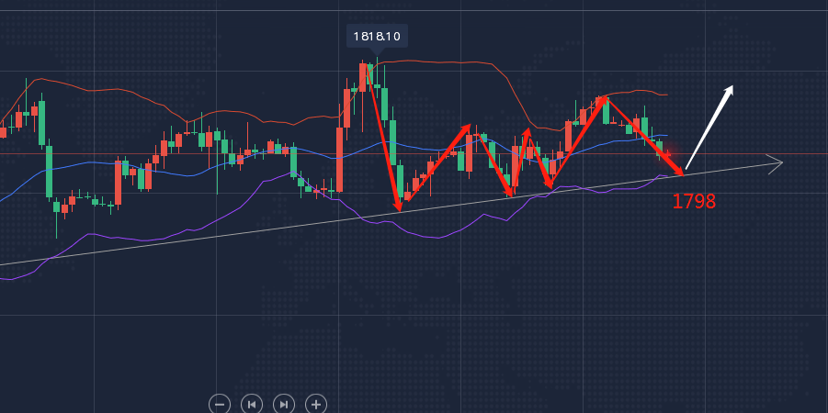The height and width of the screenshot is (413, 828).
Task: Jump to chart start with skip-back icon
Action: 252,405
